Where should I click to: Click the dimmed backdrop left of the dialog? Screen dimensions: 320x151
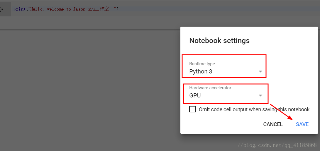click(x=88, y=88)
